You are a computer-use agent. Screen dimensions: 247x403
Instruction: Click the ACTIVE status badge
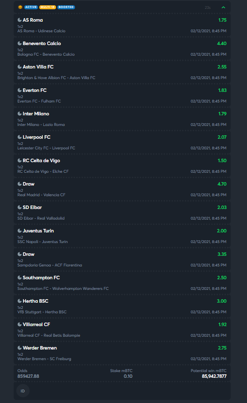[x=31, y=7]
